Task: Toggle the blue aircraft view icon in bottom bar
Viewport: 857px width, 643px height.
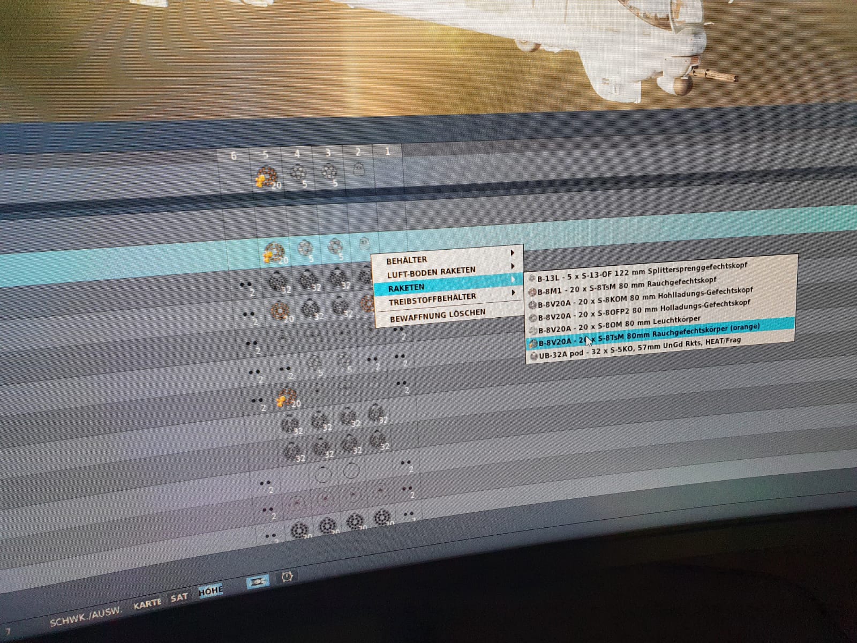Action: click(x=258, y=581)
